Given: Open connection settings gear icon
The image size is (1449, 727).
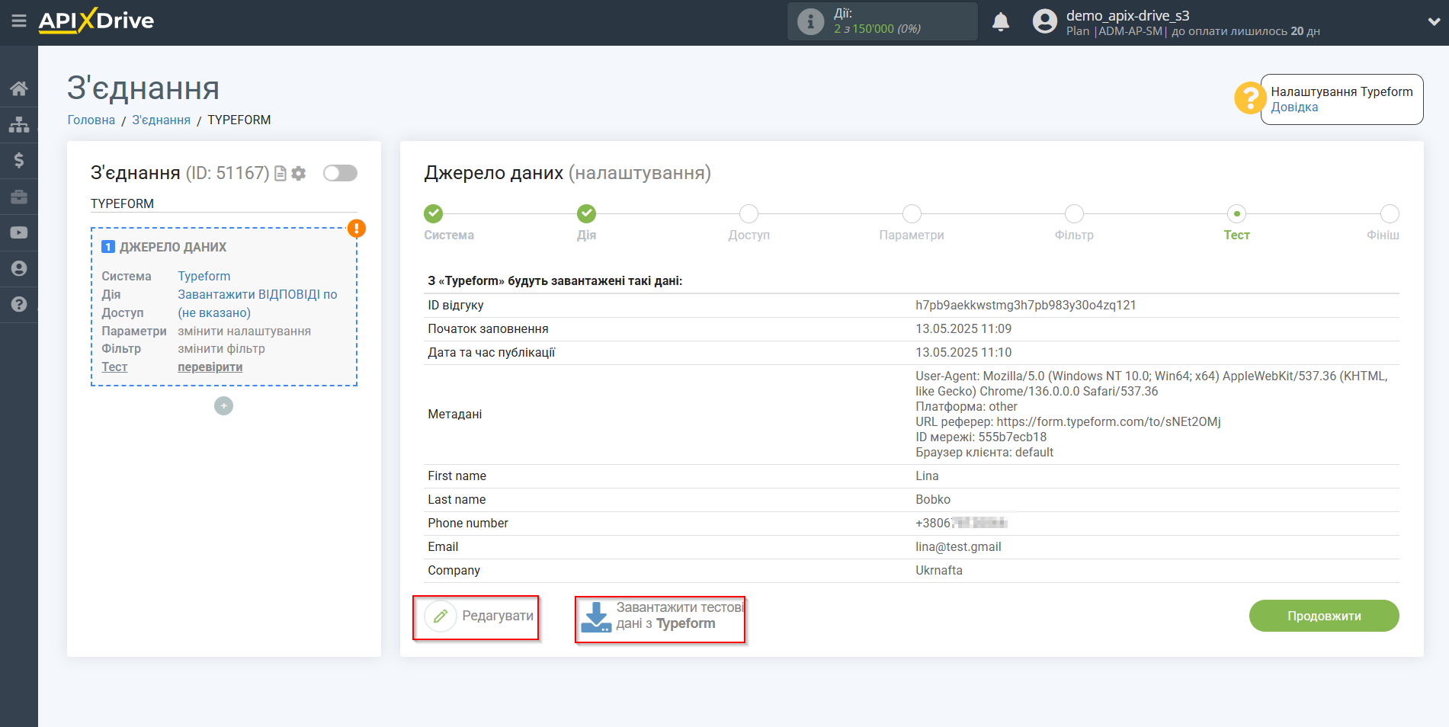Looking at the screenshot, I should (x=299, y=174).
